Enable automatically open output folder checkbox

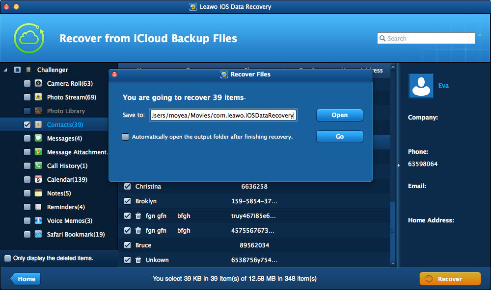coord(126,137)
